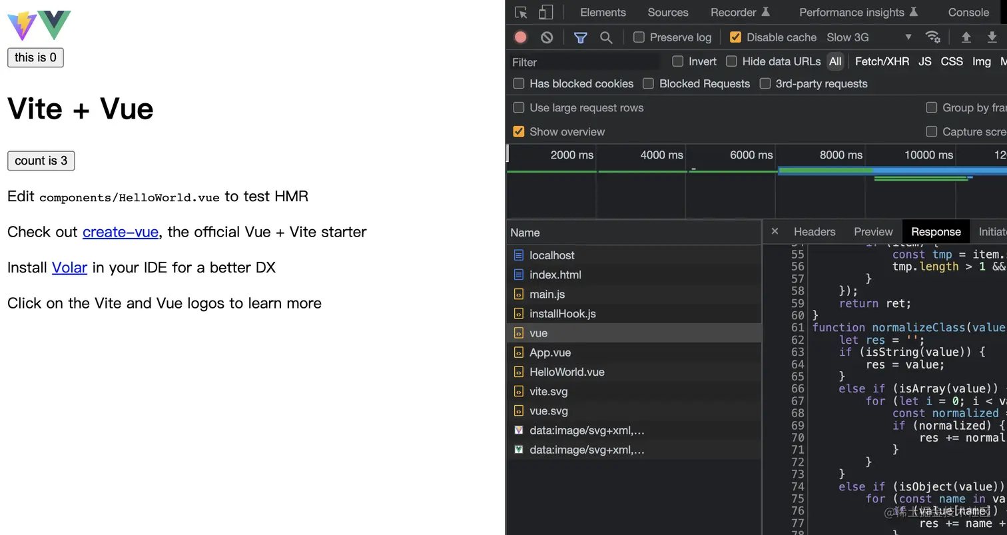This screenshot has width=1007, height=535.
Task: Open network conditions wifi icon
Action: 933,37
